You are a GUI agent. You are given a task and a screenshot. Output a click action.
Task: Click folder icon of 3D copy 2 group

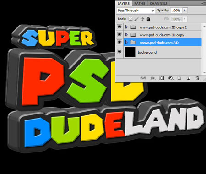tap(133, 27)
